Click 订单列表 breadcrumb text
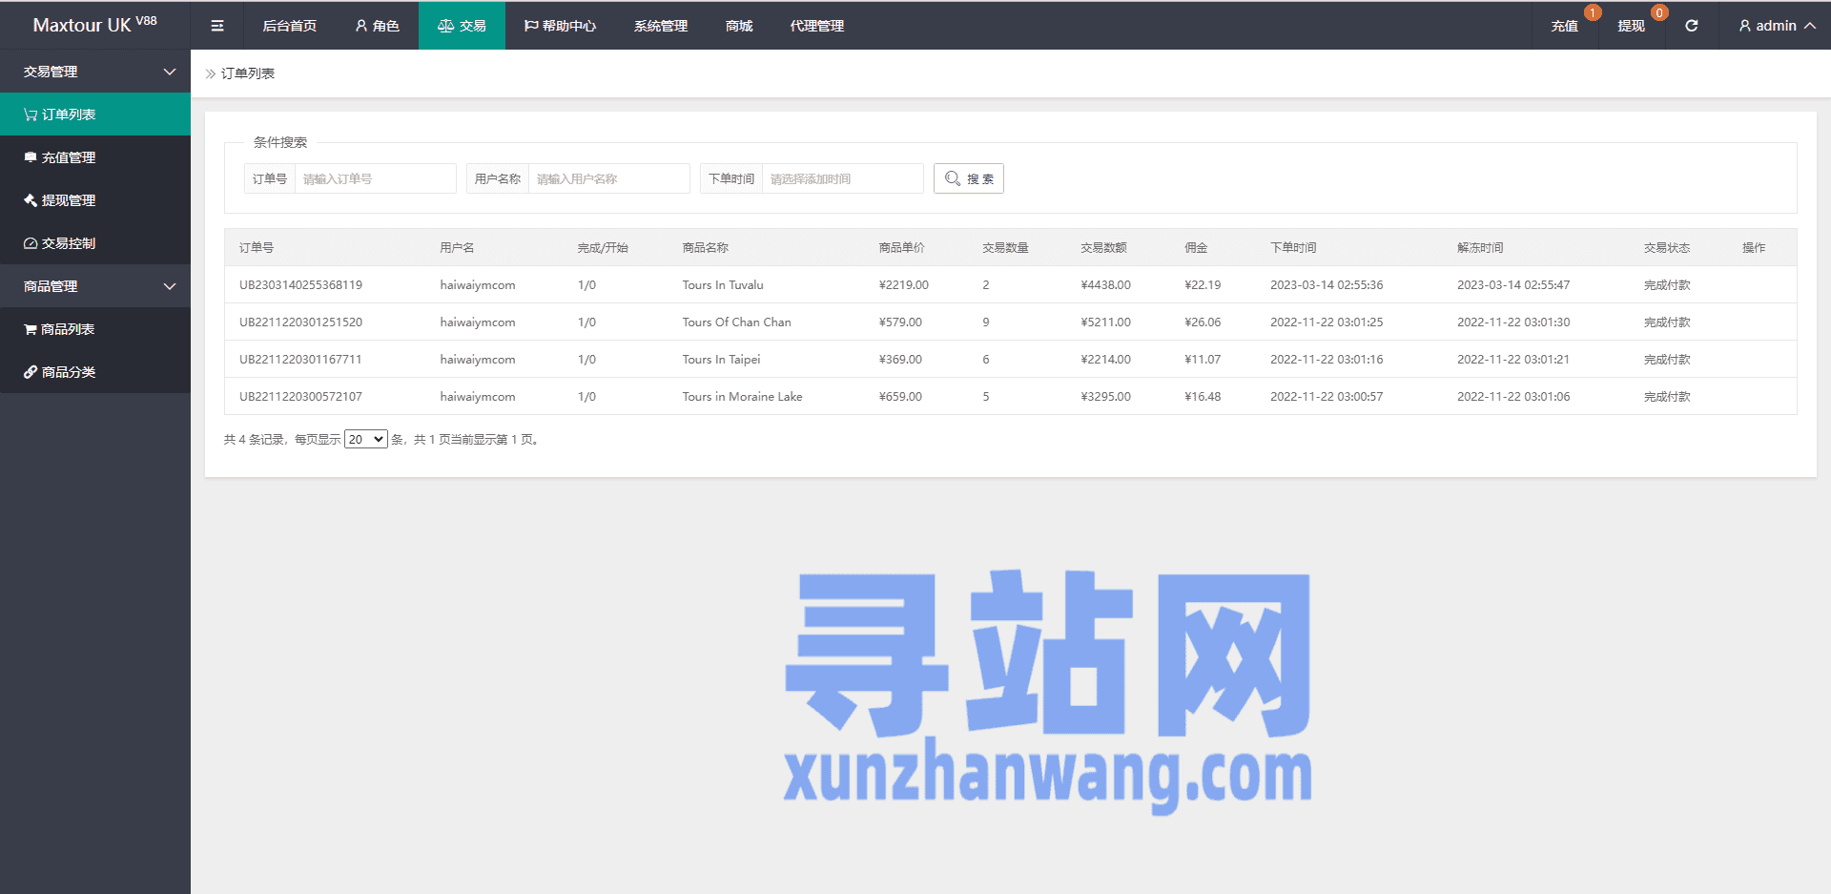Viewport: 1831px width, 894px height. (248, 73)
